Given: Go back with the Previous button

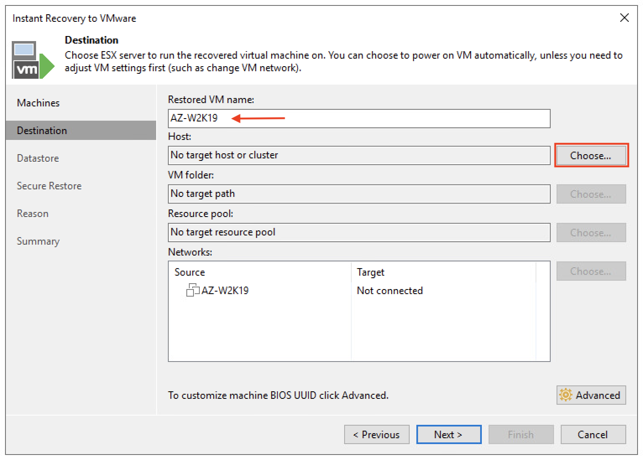Looking at the screenshot, I should coord(376,434).
